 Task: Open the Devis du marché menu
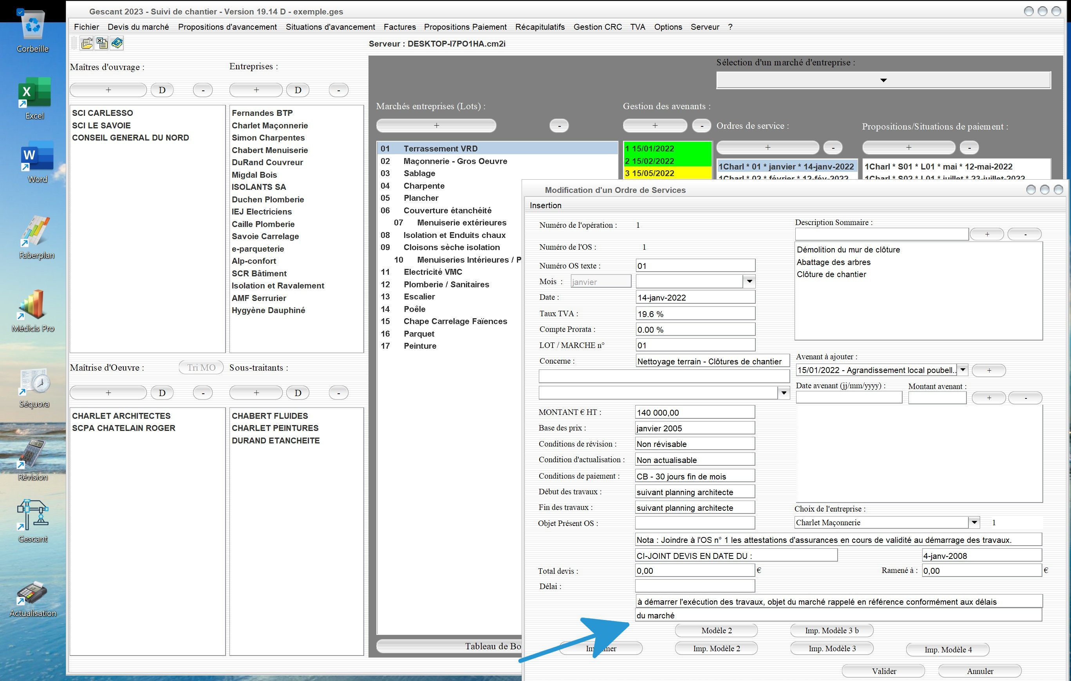pyautogui.click(x=138, y=27)
